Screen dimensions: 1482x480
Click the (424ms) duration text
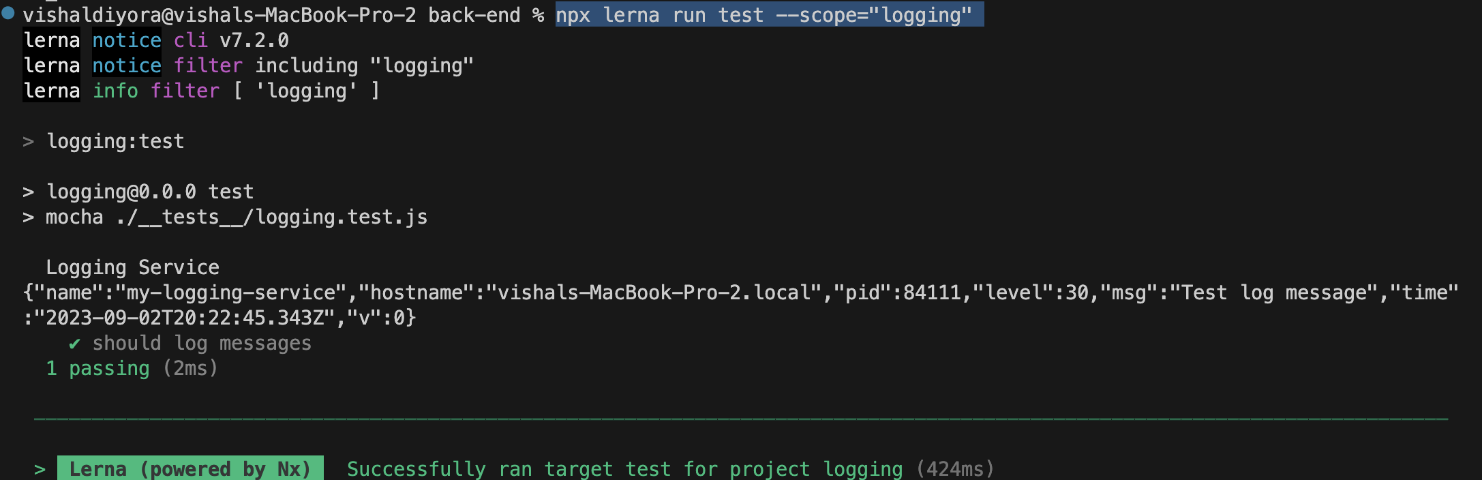tap(955, 469)
